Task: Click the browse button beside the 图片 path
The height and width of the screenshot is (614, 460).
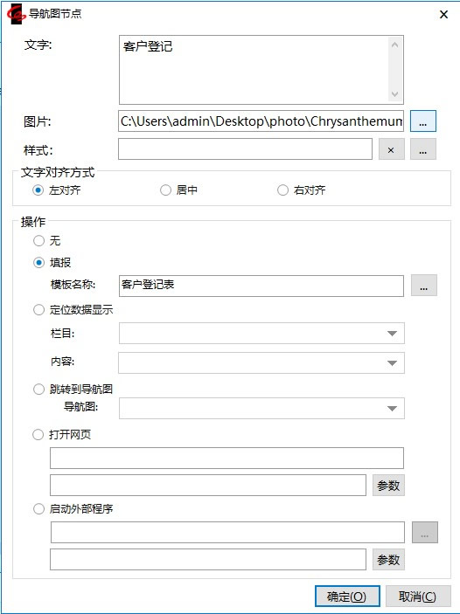Action: [x=422, y=121]
